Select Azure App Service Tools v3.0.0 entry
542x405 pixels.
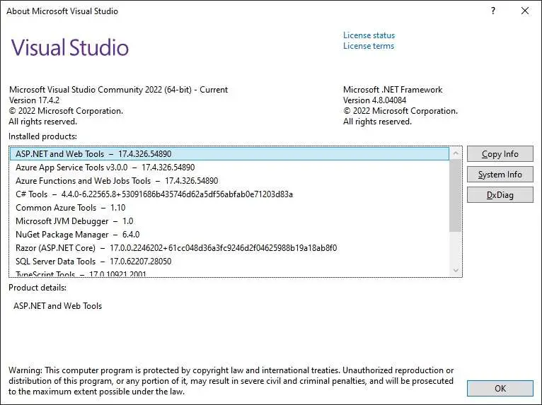(x=229, y=168)
